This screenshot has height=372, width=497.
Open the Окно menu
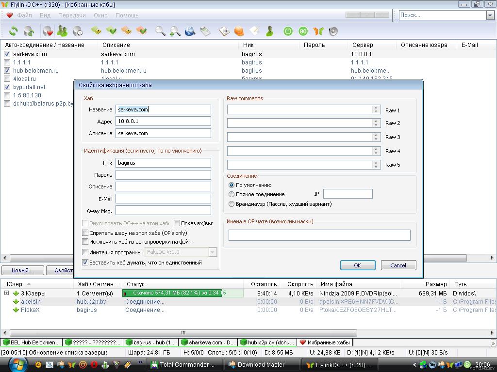point(100,15)
